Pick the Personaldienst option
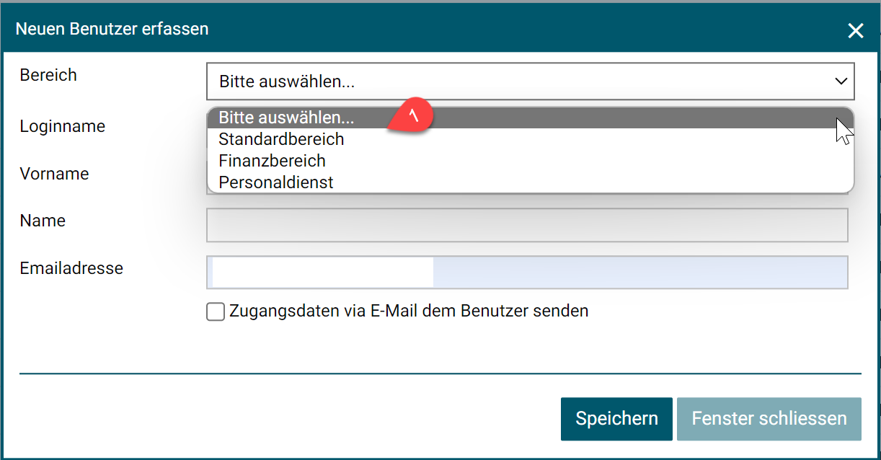 (x=276, y=182)
